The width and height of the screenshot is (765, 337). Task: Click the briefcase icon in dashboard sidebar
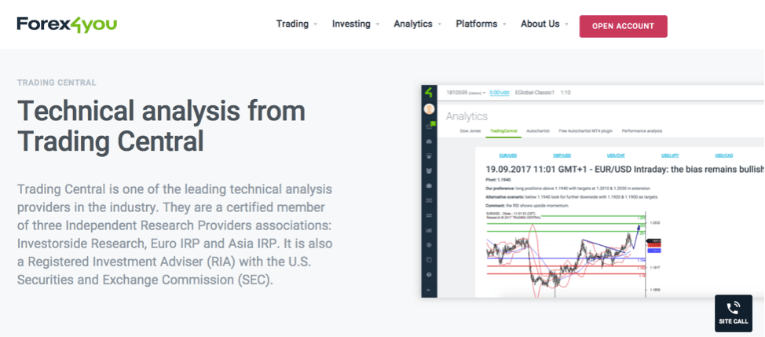430,186
